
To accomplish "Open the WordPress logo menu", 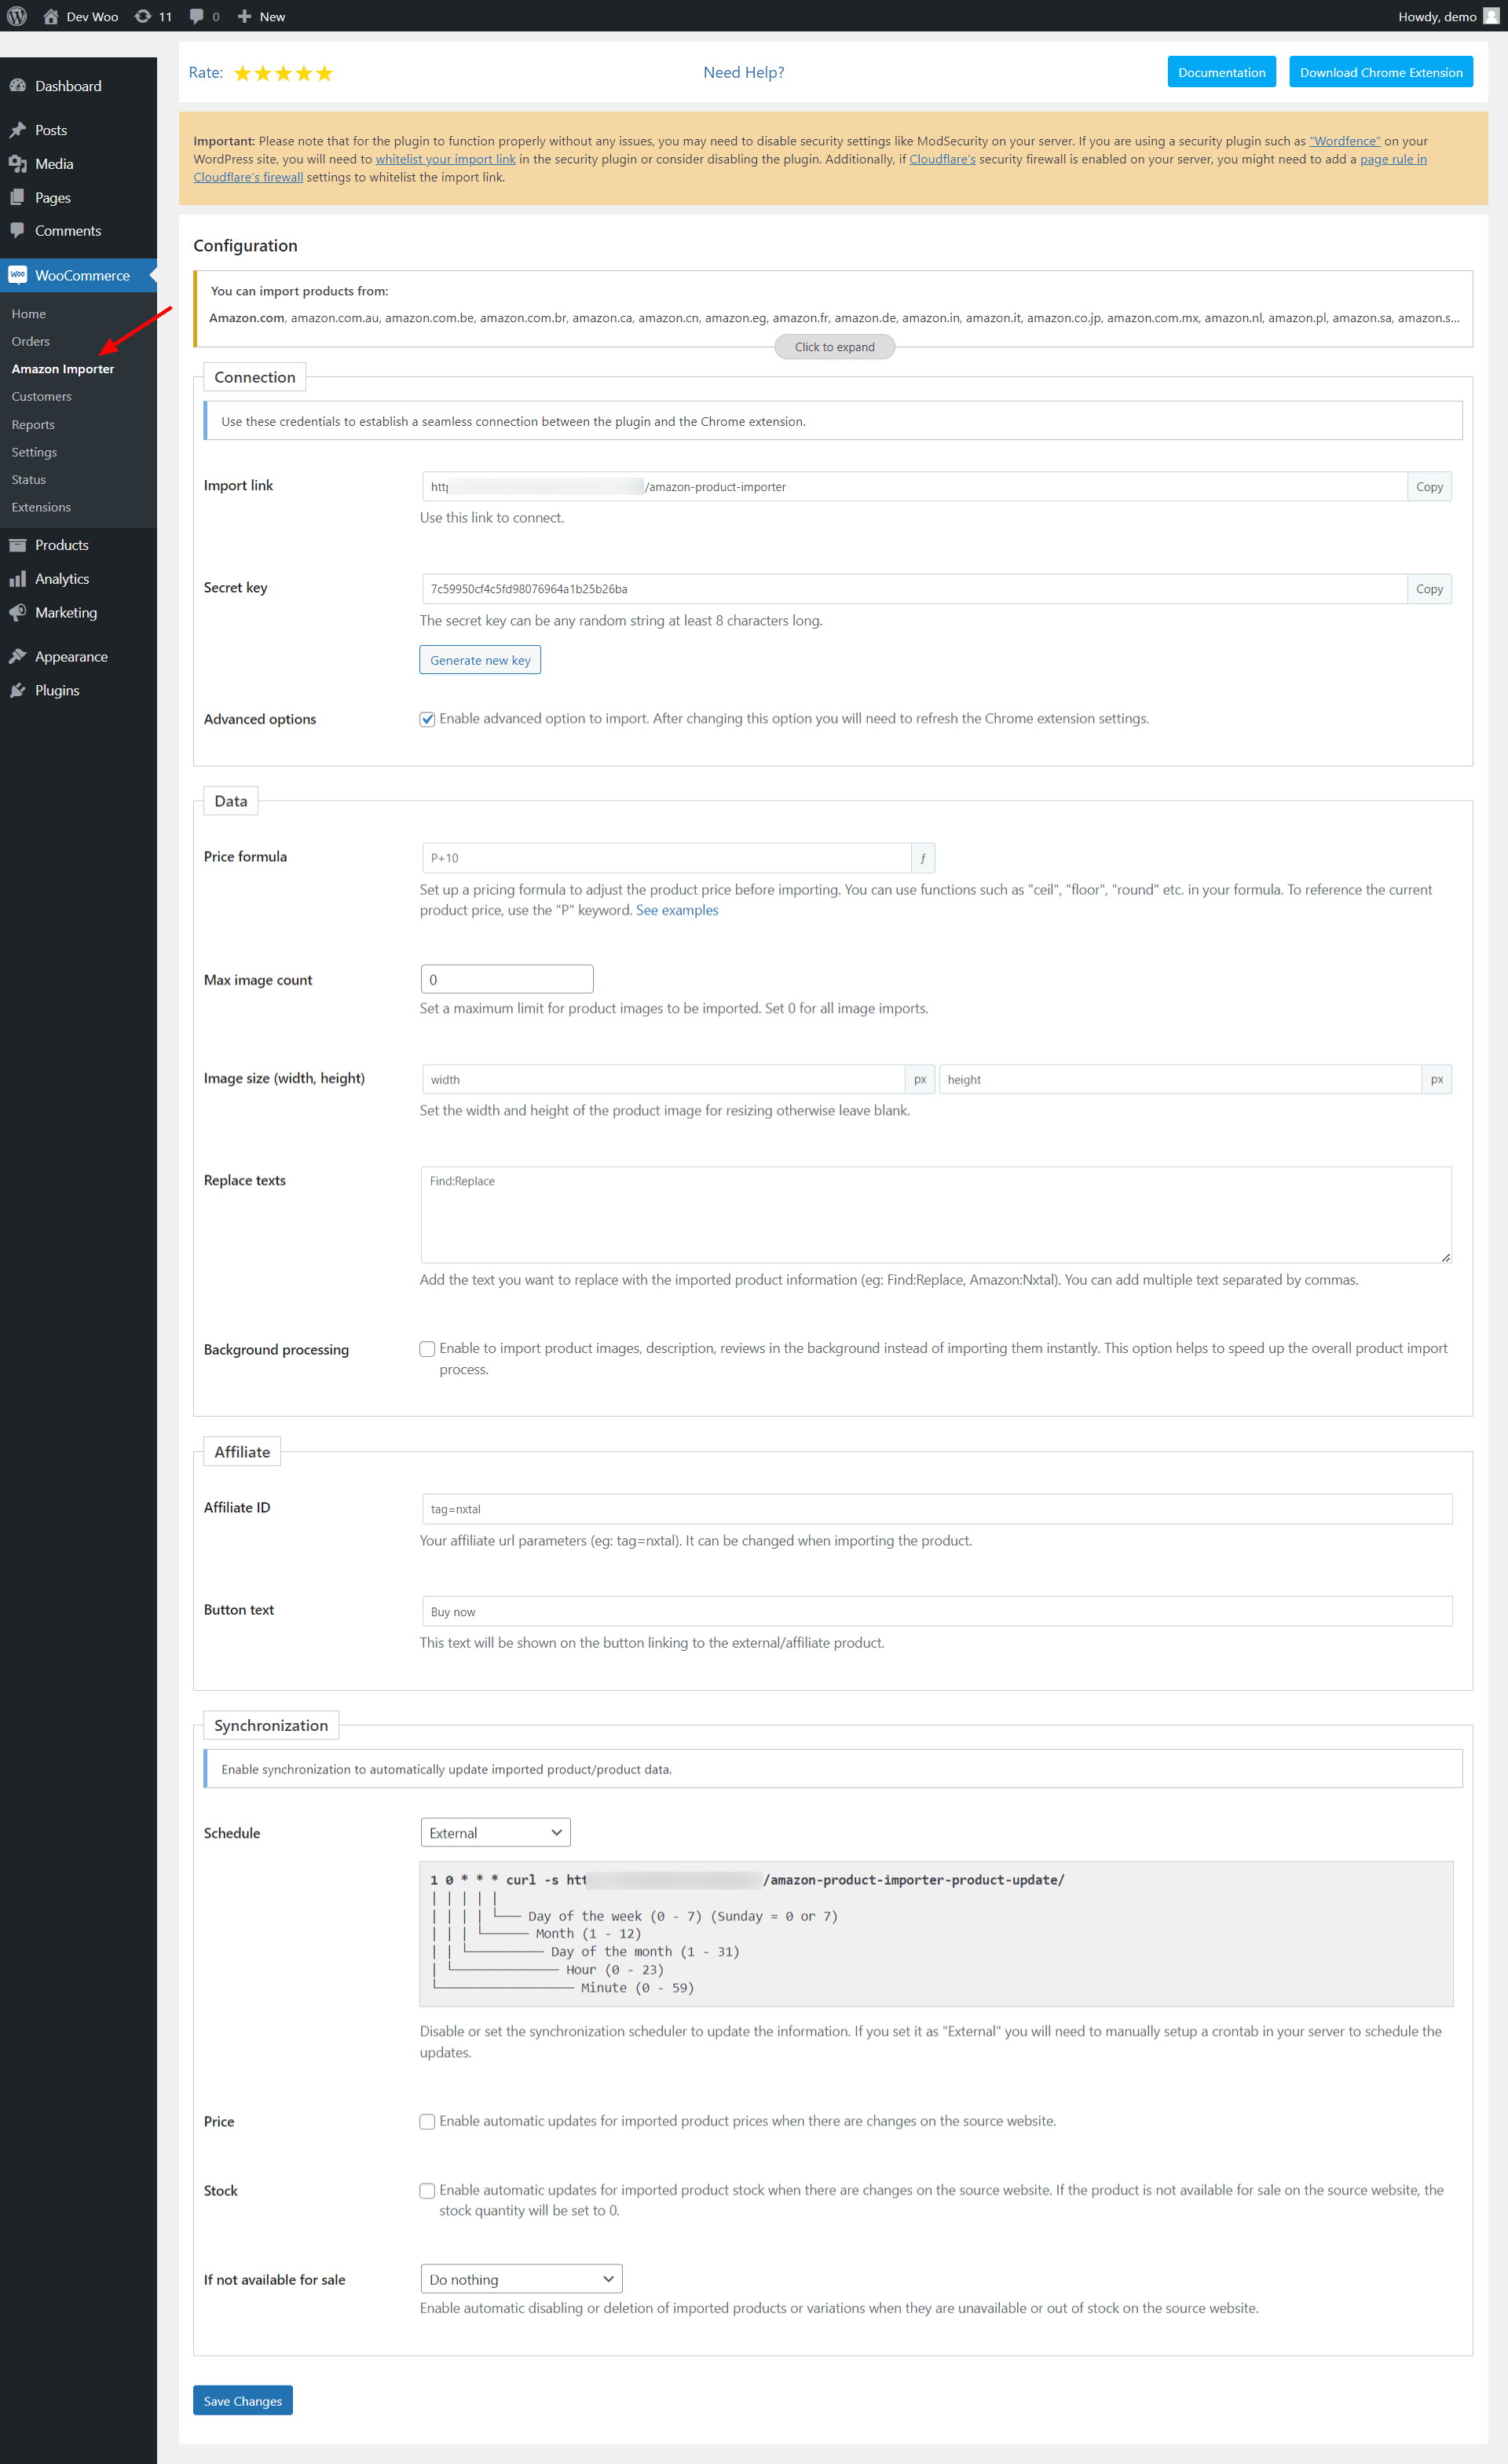I will (16, 16).
